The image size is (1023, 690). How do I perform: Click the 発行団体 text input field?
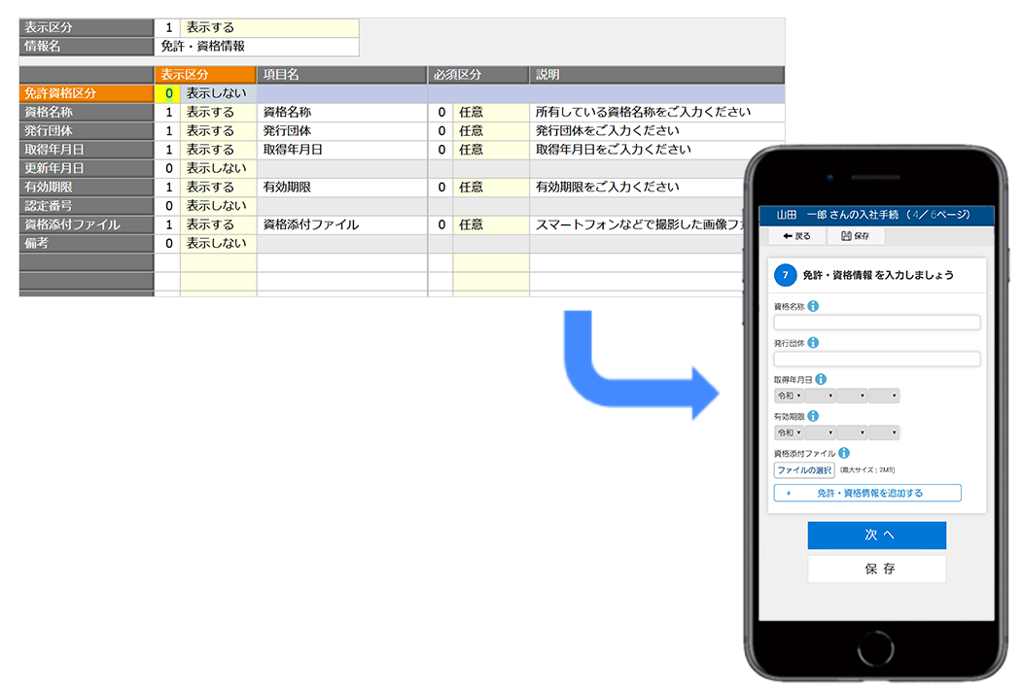click(x=876, y=360)
